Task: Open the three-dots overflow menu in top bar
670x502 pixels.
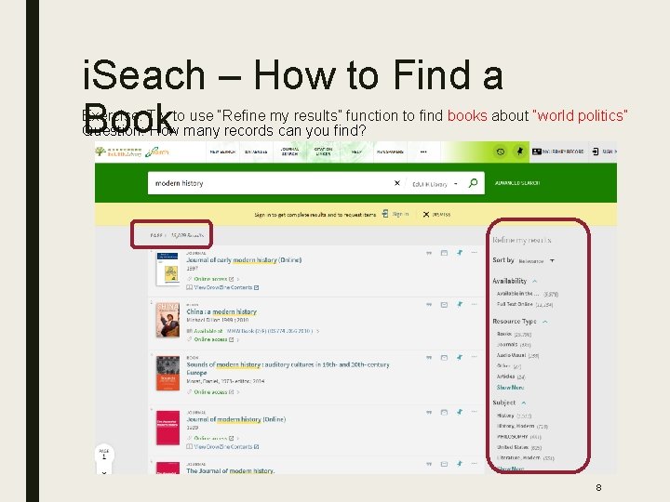Action: tap(423, 152)
